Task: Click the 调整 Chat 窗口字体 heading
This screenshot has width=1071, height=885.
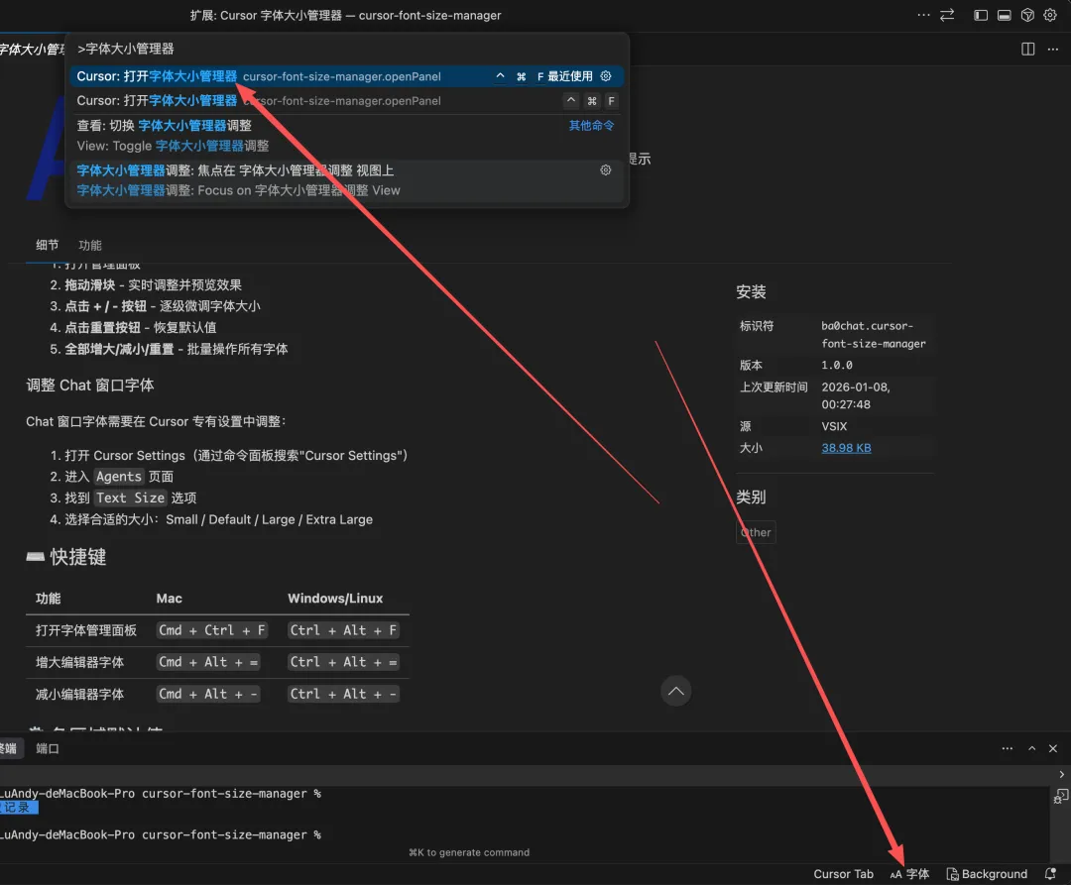Action: [89, 386]
